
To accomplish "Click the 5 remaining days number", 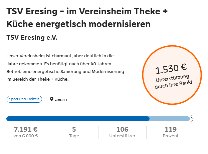I will (x=74, y=129).
